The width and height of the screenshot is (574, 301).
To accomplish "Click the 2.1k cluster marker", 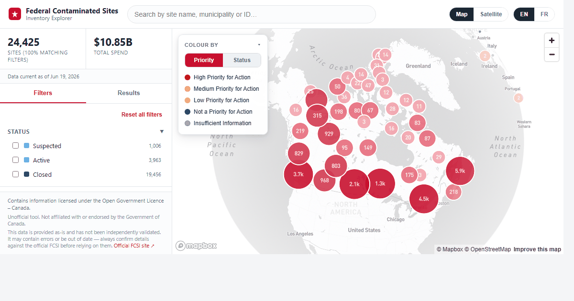I will 354,184.
